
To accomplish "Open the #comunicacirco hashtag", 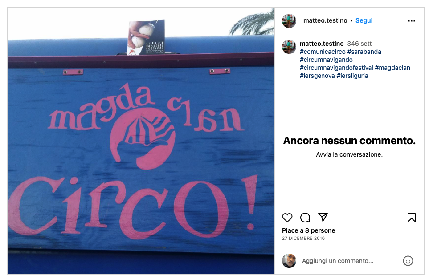I will pos(323,52).
